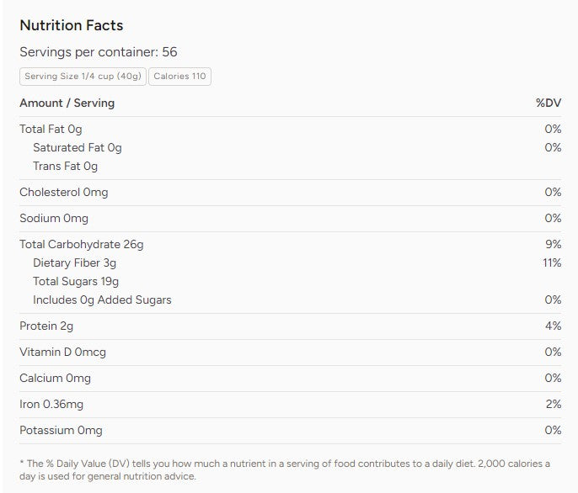Click the Calories 110 badge
Viewport: 578px width, 493px height.
click(179, 77)
